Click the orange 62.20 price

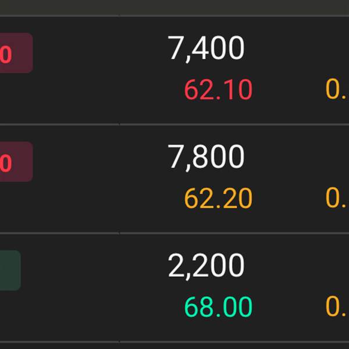point(218,198)
